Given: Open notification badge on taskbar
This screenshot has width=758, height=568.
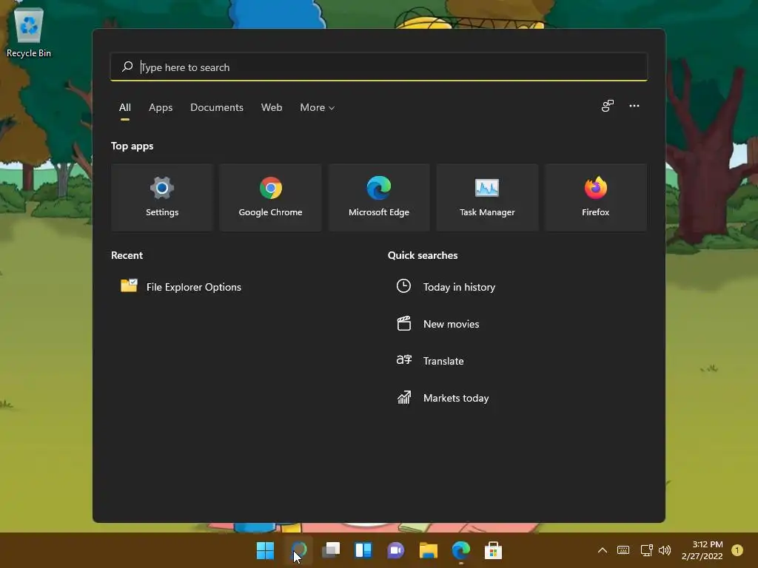Looking at the screenshot, I should (737, 550).
